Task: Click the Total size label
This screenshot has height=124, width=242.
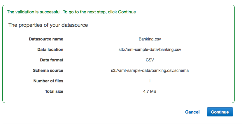Action: coord(54,91)
